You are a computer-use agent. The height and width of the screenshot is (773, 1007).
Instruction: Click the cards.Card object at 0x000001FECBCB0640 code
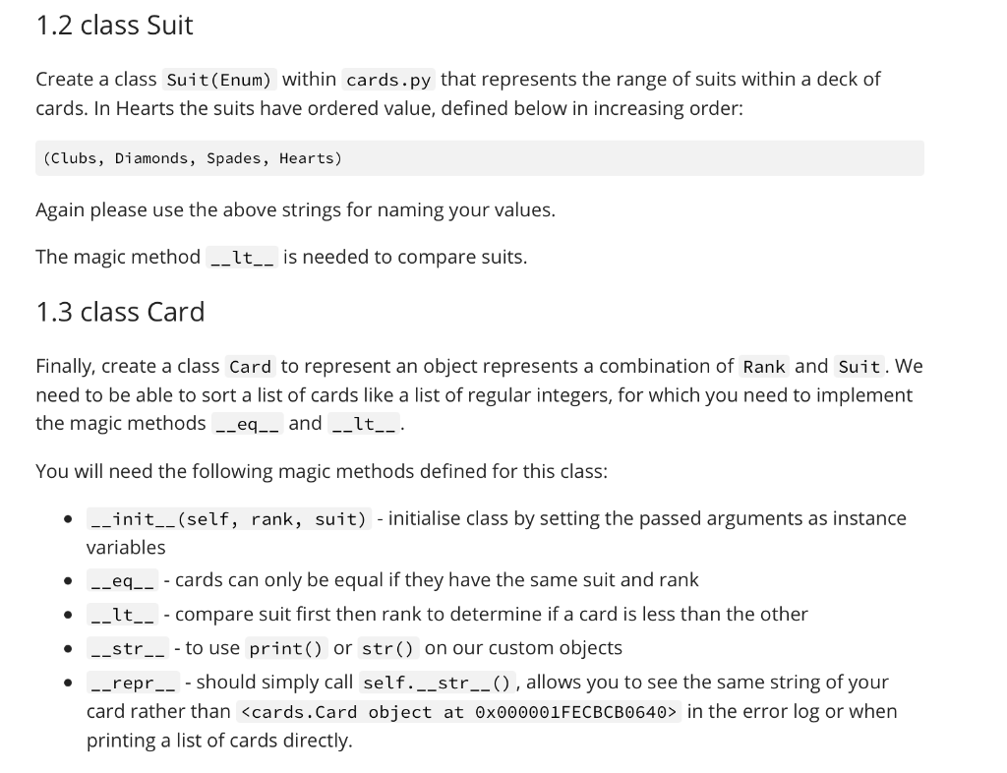tap(458, 712)
